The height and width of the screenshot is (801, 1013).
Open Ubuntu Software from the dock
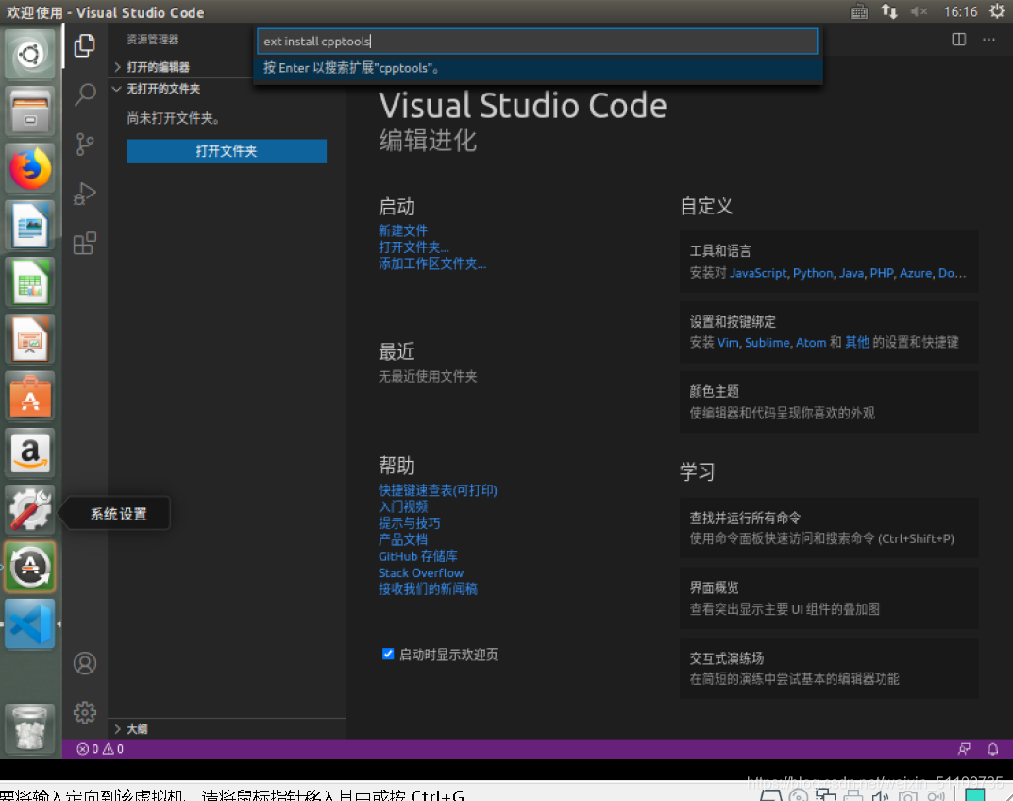tap(29, 396)
